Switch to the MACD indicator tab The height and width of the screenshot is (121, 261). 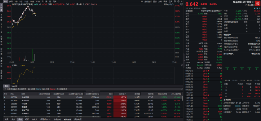click(x=15, y=86)
